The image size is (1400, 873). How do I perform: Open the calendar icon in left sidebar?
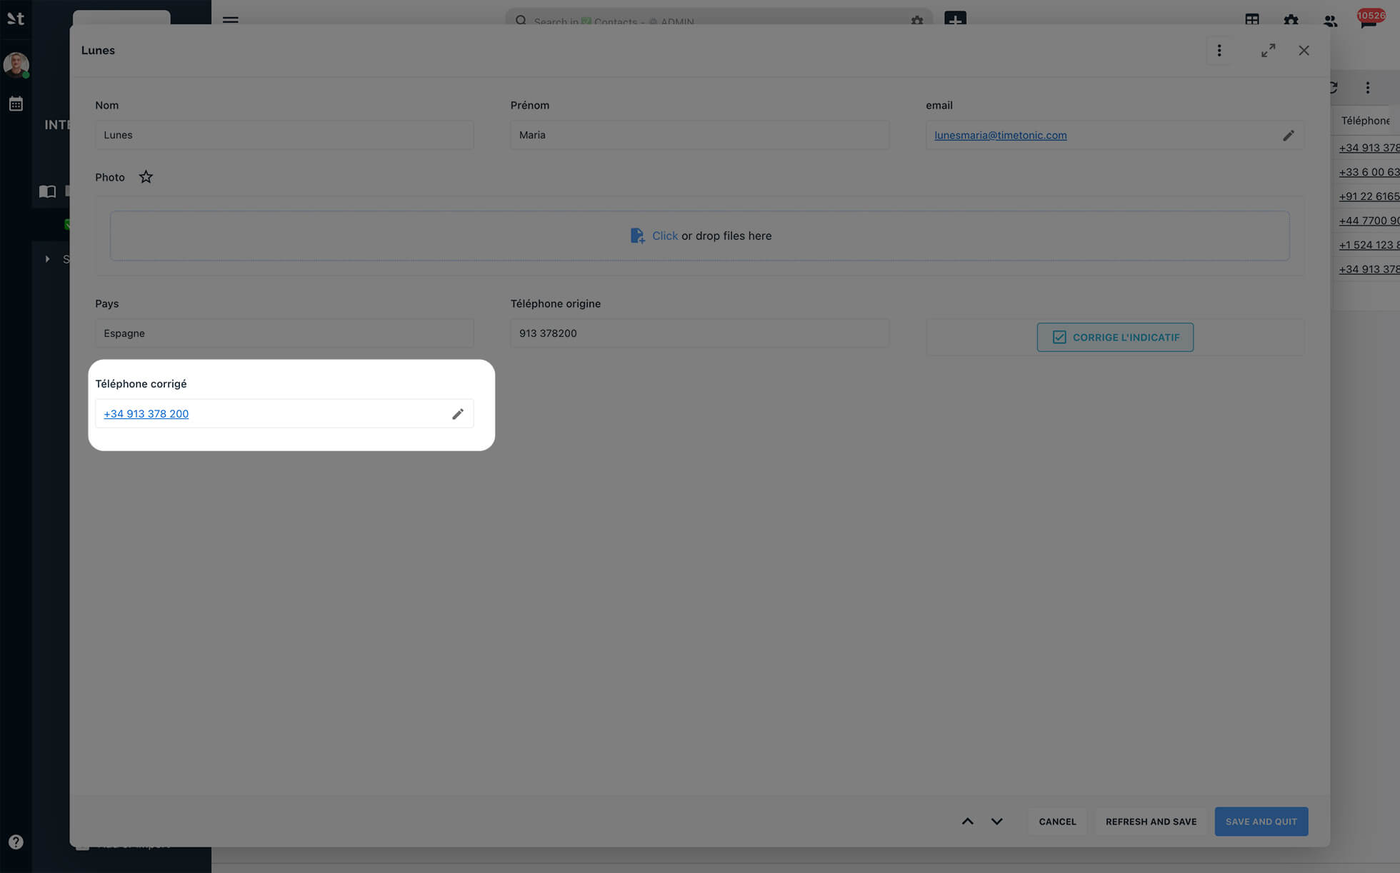(16, 104)
